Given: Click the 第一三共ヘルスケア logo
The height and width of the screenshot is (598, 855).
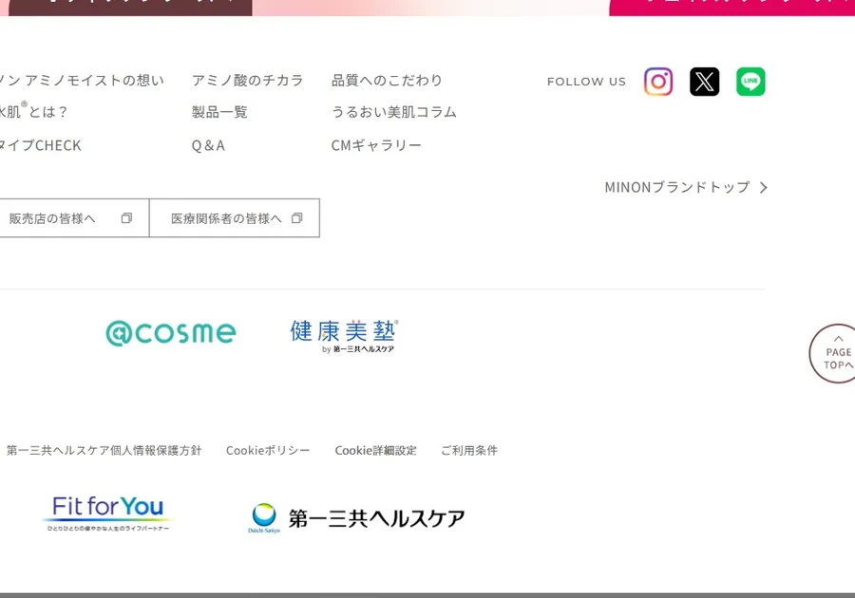Looking at the screenshot, I should click(x=356, y=518).
